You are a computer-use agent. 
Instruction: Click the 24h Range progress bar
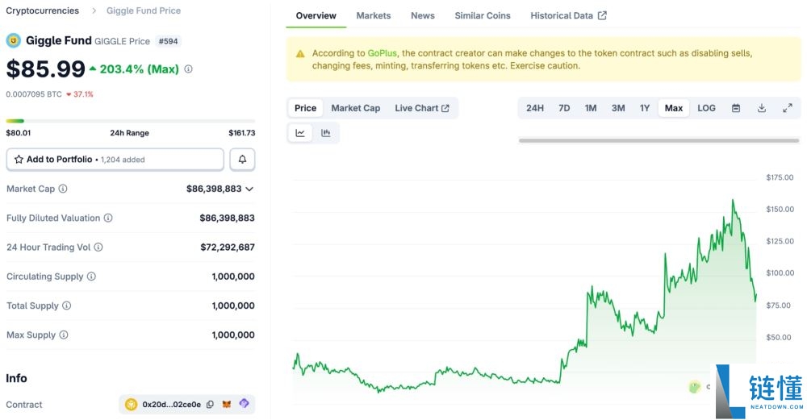[x=131, y=121]
